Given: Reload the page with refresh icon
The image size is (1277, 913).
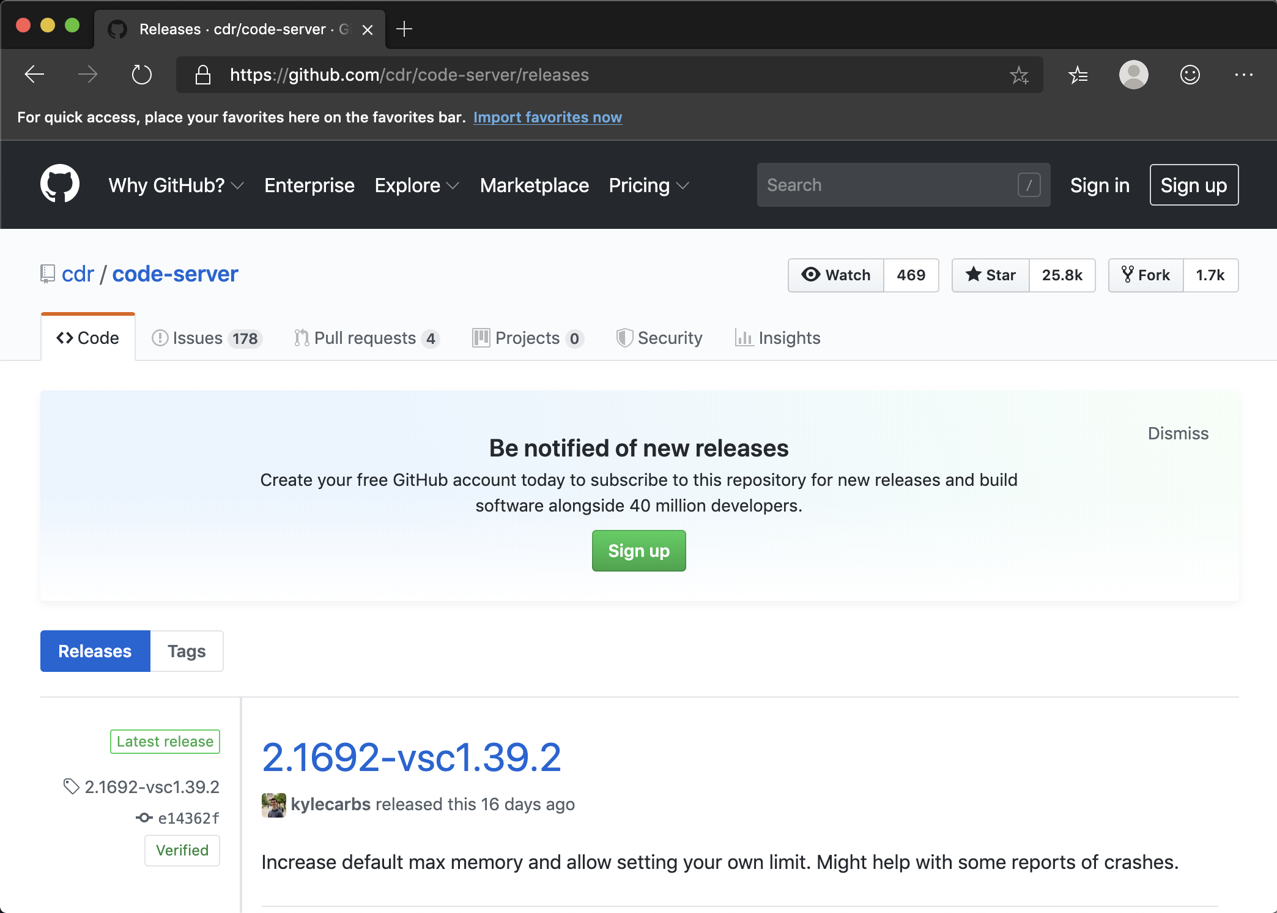Looking at the screenshot, I should (142, 75).
